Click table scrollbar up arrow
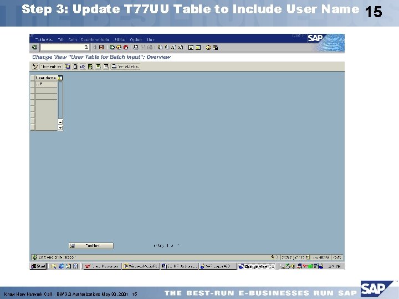Image resolution: width=399 pixels, height=299 pixels. (60, 122)
